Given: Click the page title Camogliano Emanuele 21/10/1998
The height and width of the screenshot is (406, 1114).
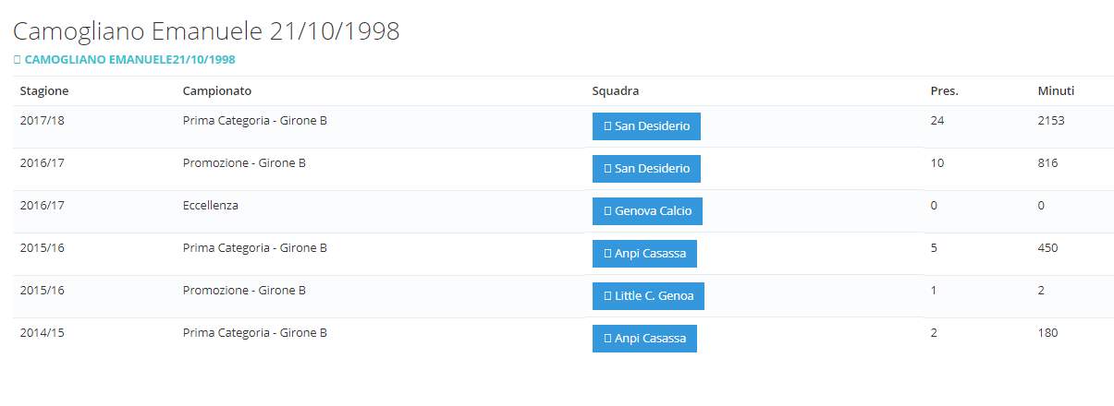Looking at the screenshot, I should pyautogui.click(x=206, y=31).
